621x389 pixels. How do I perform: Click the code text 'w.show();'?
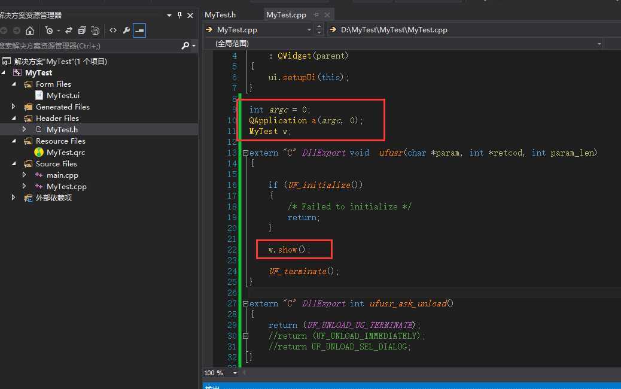click(x=289, y=250)
